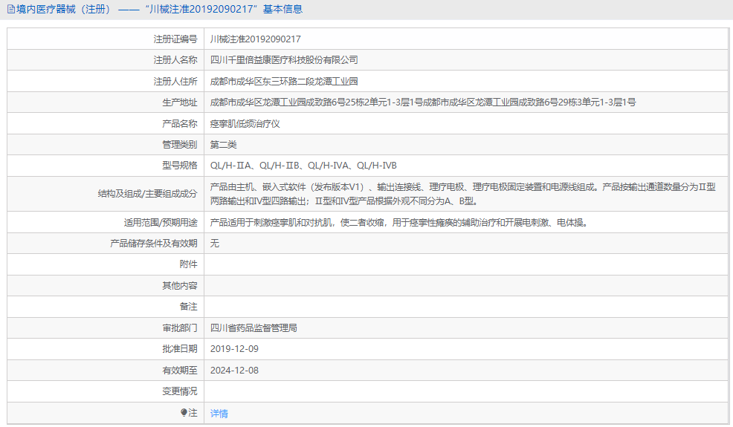Click the 管理类别 label cell
The image size is (733, 427).
pos(106,145)
